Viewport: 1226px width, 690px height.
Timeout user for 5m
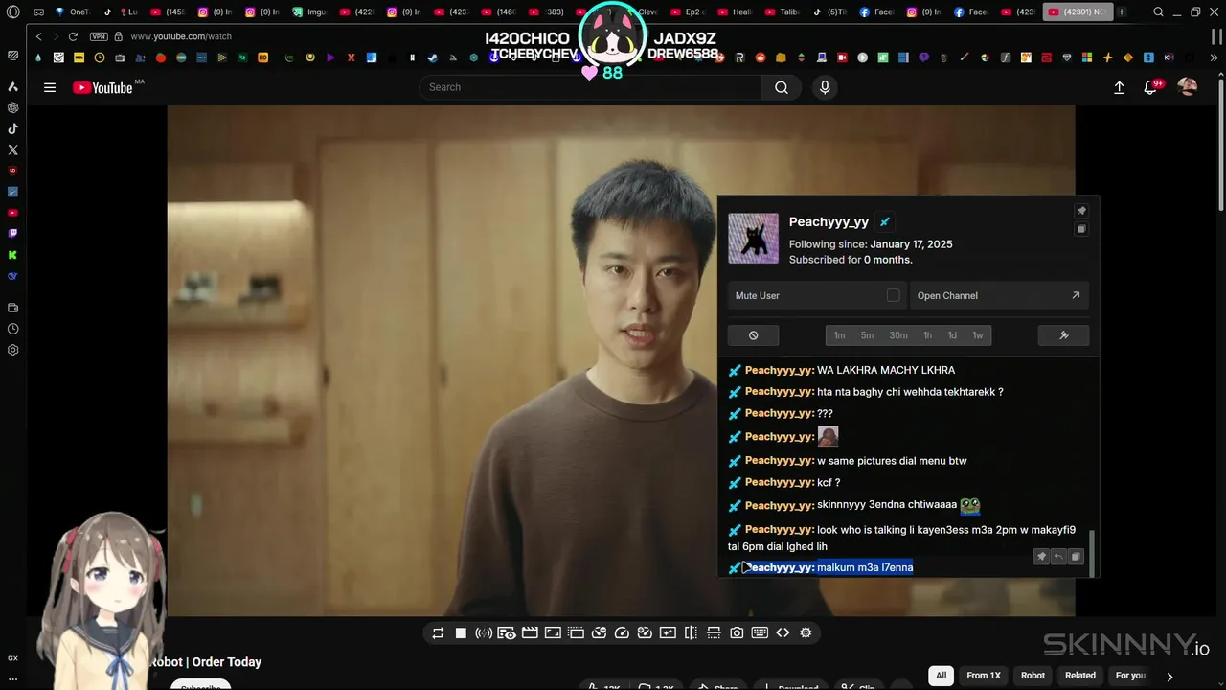pyautogui.click(x=867, y=335)
